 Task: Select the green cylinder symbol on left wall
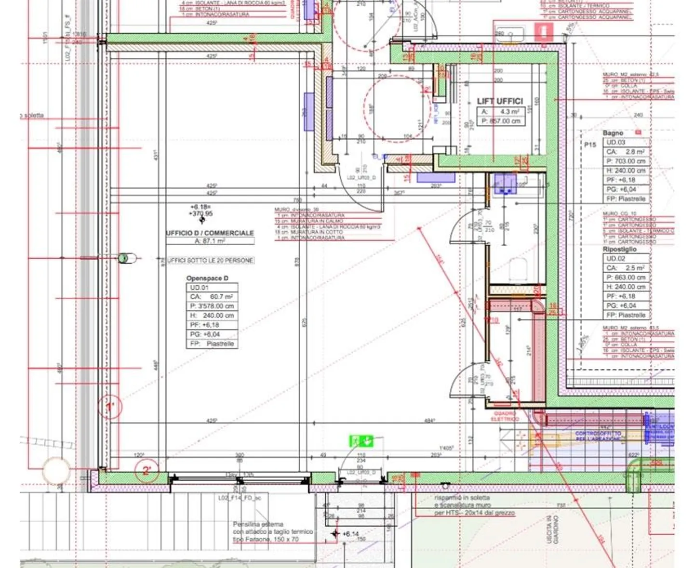click(x=124, y=258)
